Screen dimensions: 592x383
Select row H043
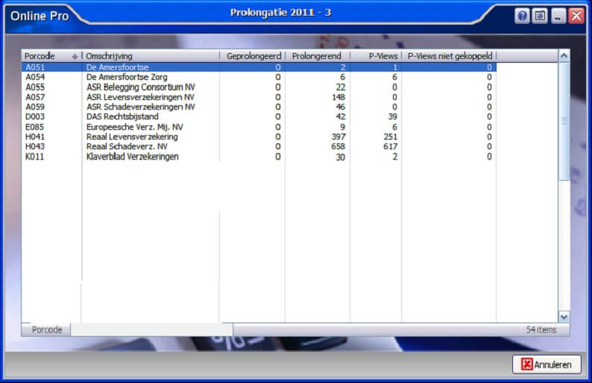(x=259, y=146)
